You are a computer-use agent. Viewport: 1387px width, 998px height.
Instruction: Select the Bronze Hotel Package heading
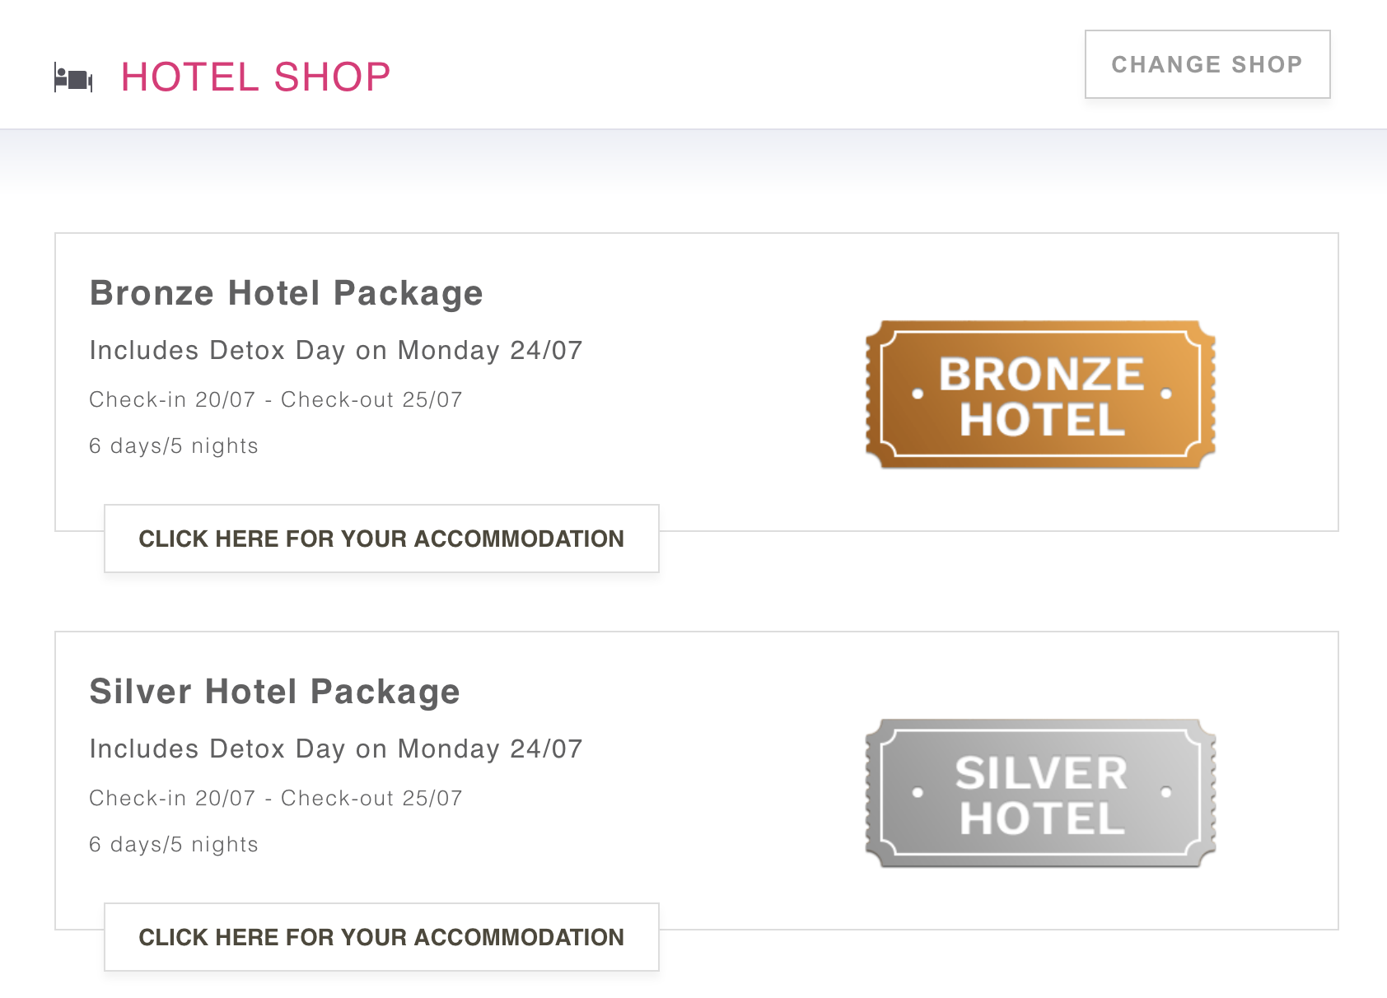point(286,293)
